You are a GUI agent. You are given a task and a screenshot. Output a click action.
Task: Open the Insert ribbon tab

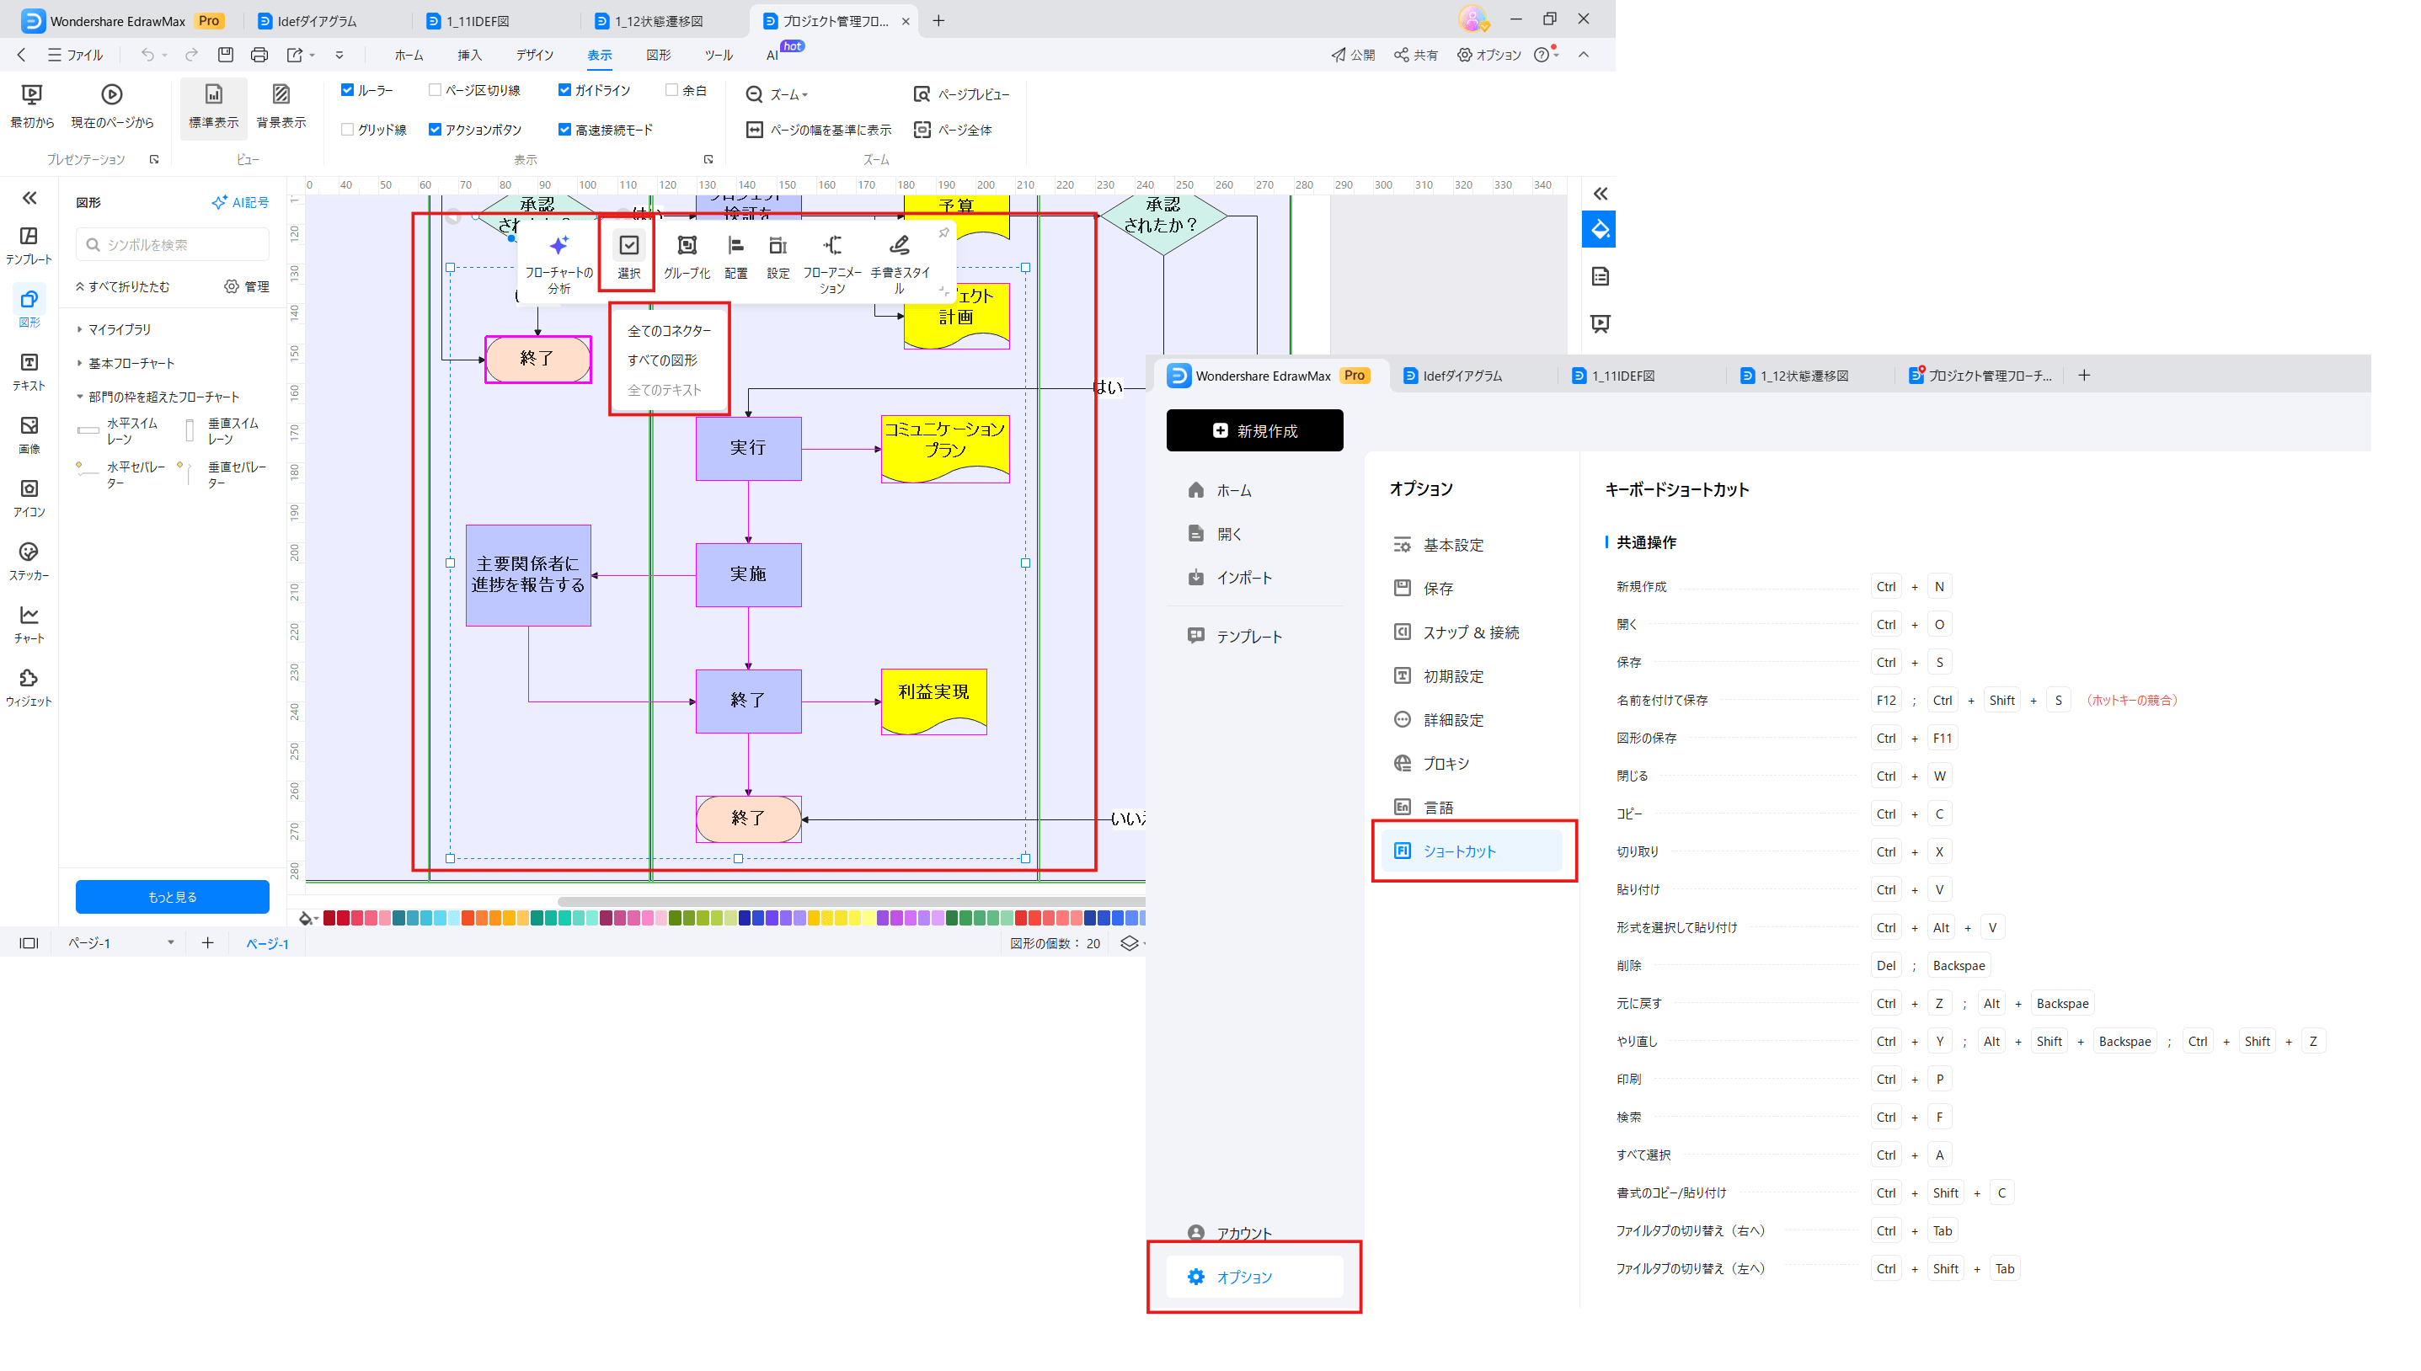tap(469, 56)
